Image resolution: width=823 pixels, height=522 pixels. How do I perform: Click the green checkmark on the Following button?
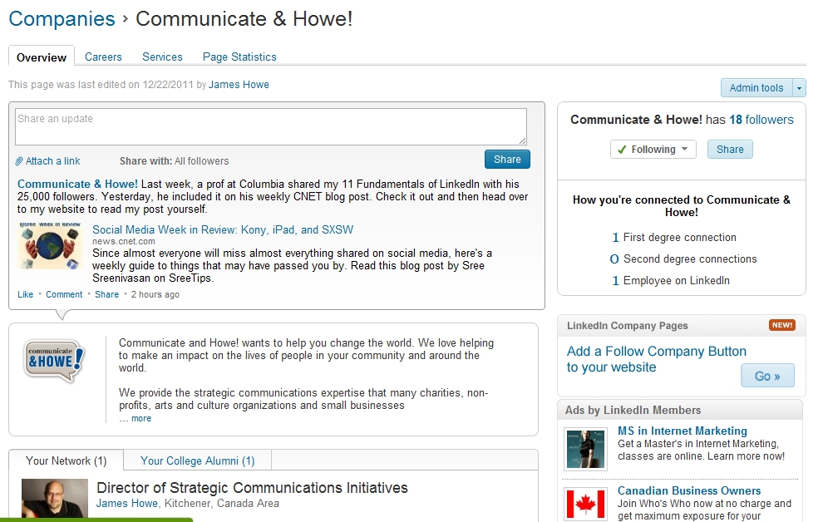tap(622, 150)
